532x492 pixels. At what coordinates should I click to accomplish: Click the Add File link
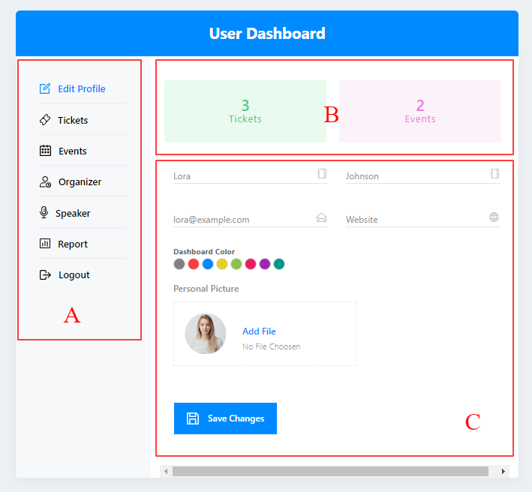pos(259,331)
